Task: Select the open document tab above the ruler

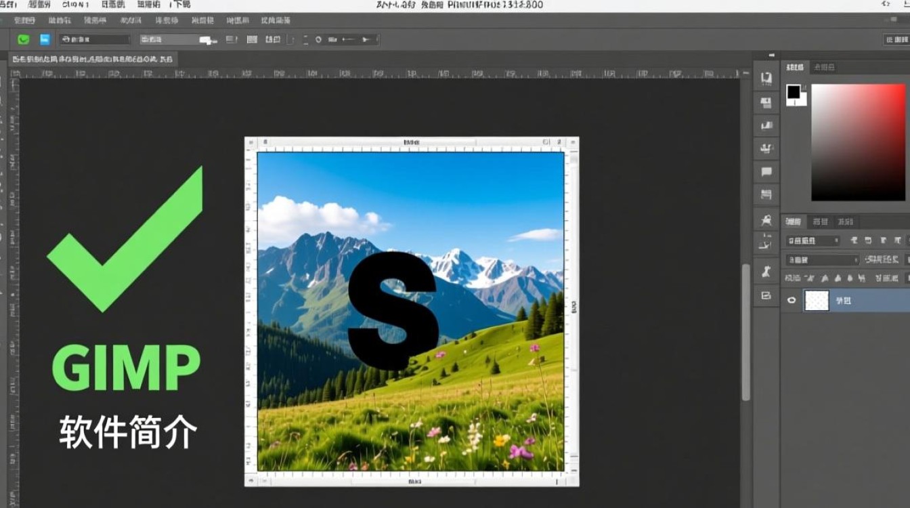Action: coord(92,59)
